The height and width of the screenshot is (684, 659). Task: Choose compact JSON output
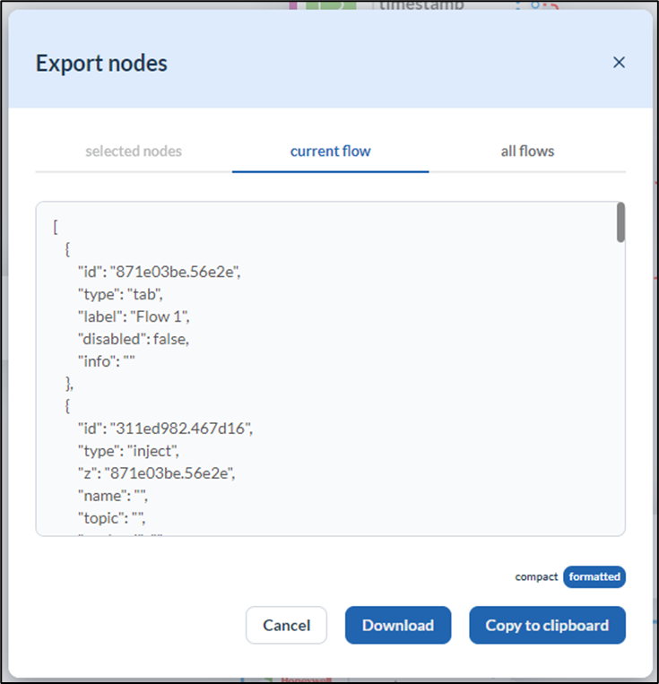click(536, 576)
